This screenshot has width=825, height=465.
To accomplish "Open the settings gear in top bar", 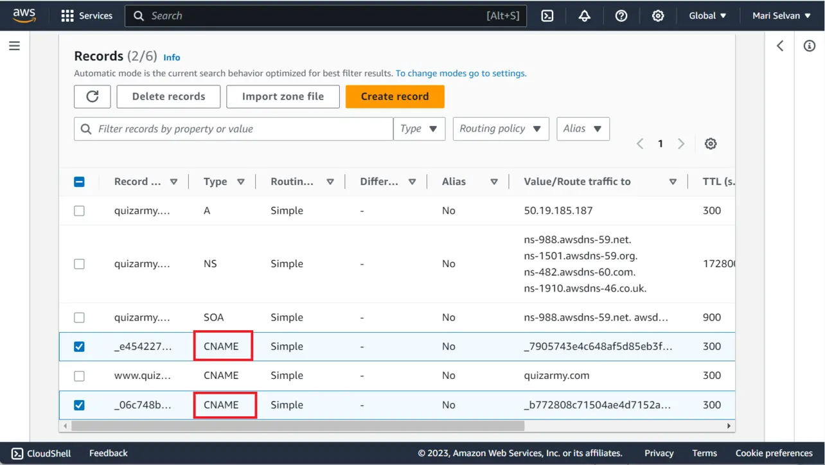I will click(658, 15).
